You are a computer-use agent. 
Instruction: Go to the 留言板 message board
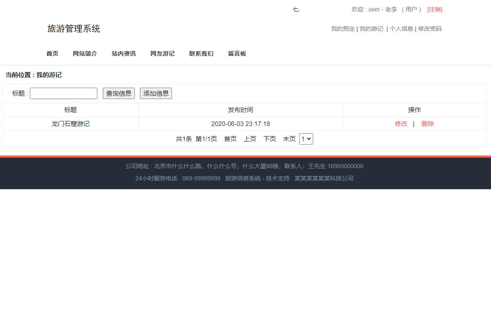[237, 54]
